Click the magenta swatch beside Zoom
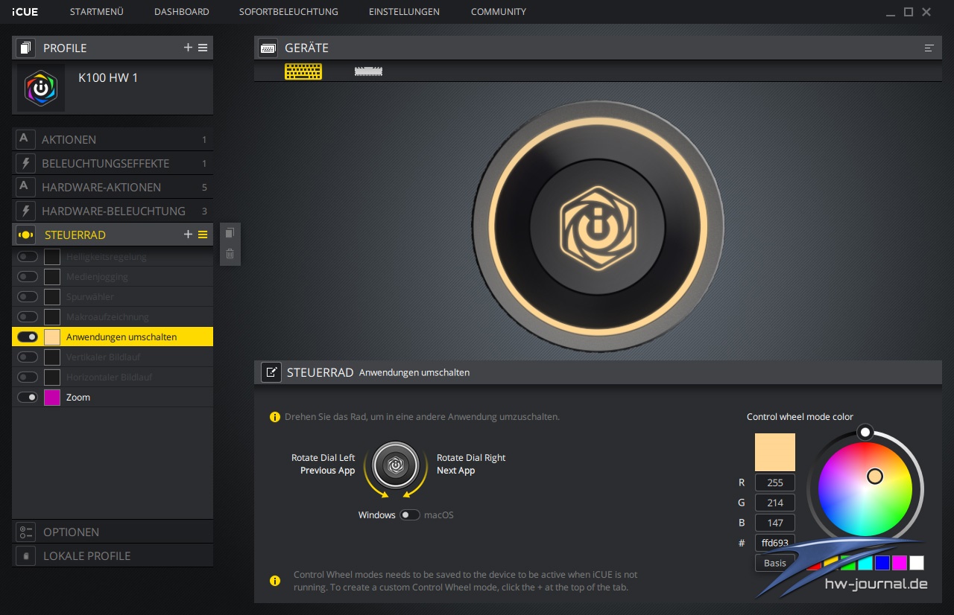Image resolution: width=954 pixels, height=615 pixels. pyautogui.click(x=52, y=398)
